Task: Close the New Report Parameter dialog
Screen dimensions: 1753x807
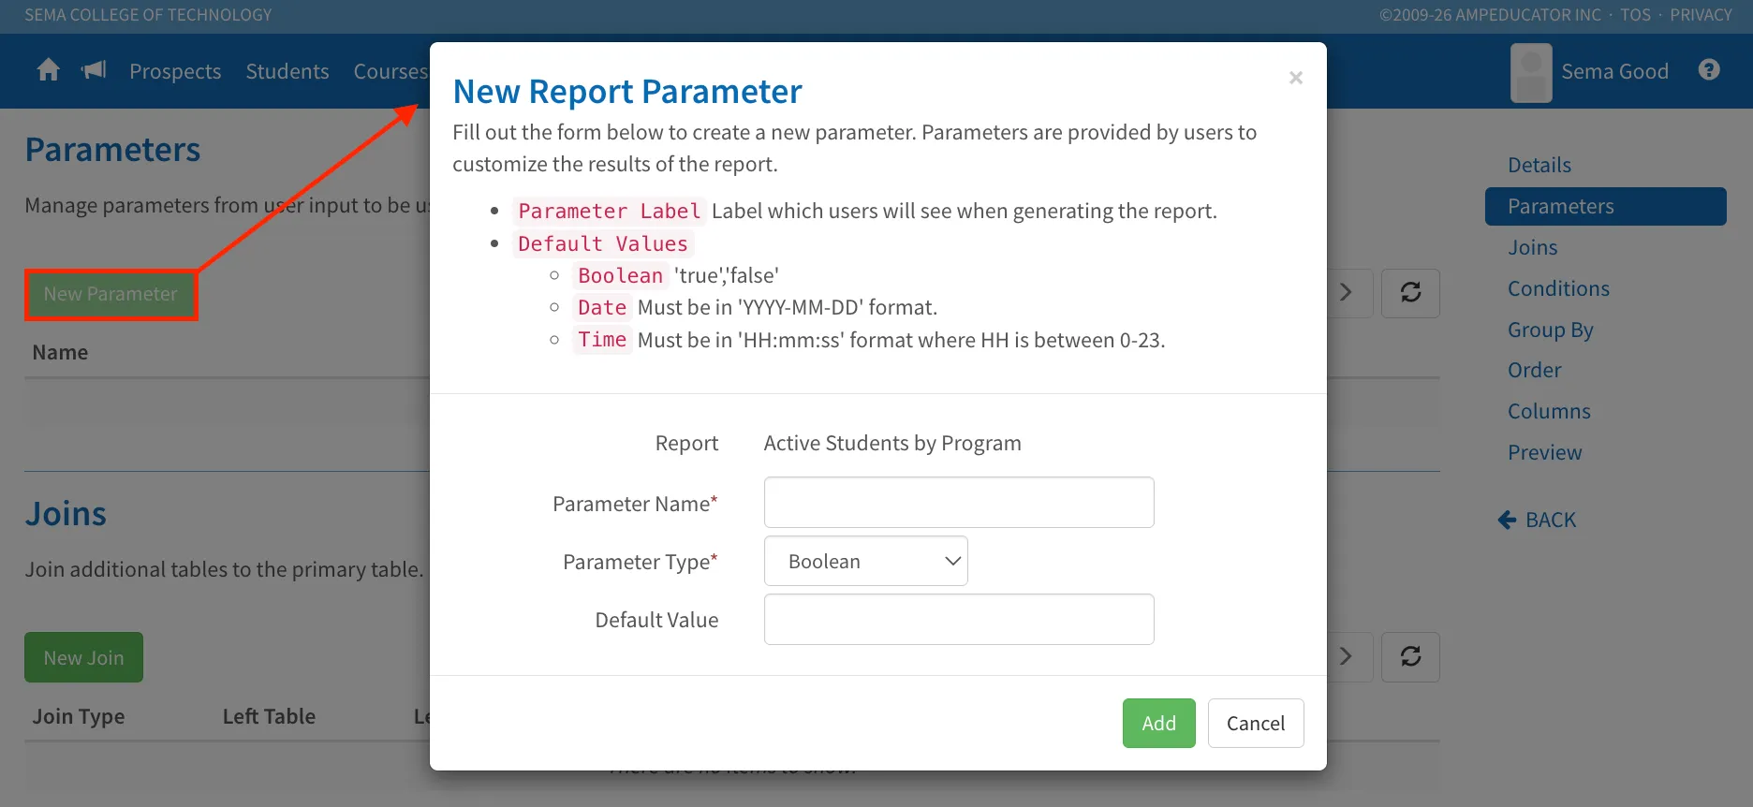Action: [x=1296, y=78]
